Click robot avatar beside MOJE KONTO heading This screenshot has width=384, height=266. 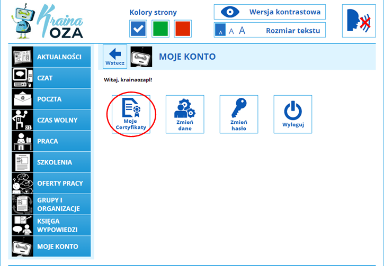point(141,57)
